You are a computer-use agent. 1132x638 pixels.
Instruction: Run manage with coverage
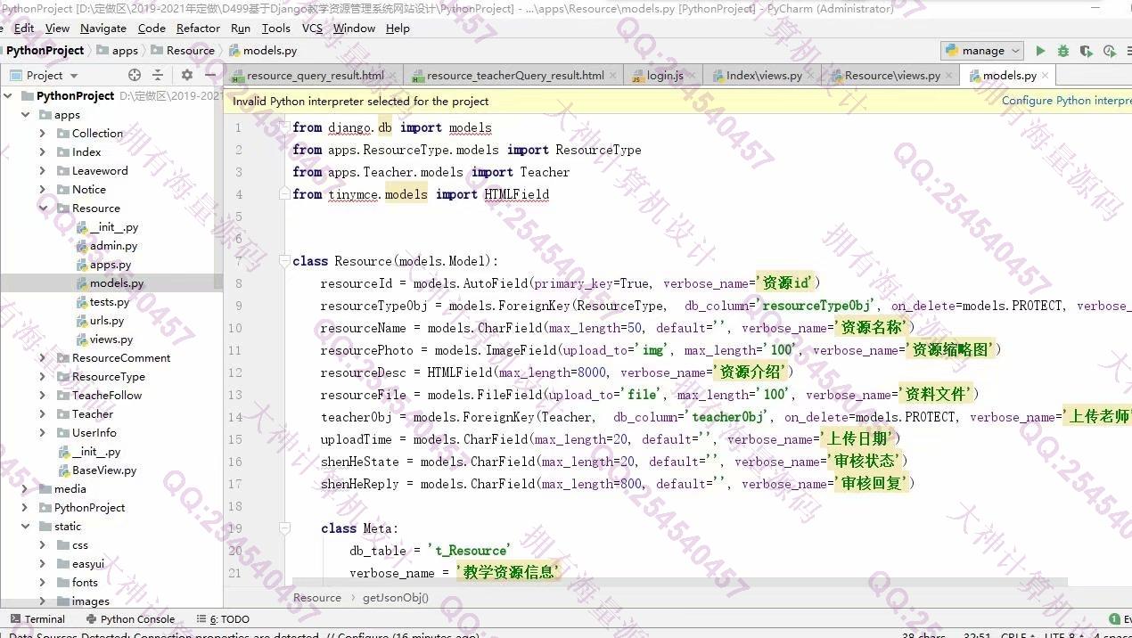point(1086,51)
